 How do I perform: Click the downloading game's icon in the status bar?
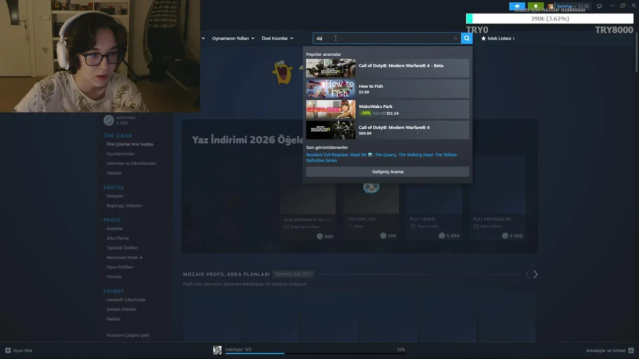[x=217, y=350]
